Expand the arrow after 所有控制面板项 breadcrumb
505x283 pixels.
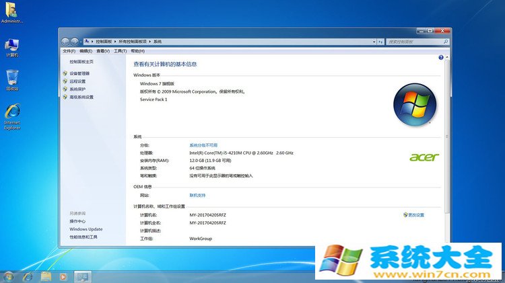149,42
